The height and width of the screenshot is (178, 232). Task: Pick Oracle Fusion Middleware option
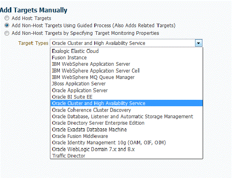pos(126,136)
